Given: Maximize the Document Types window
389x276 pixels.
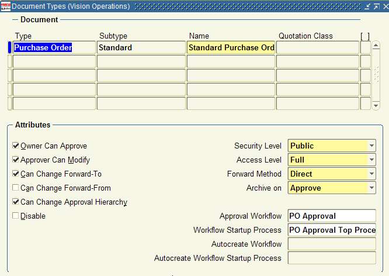Looking at the screenshot, I should tap(376, 6).
